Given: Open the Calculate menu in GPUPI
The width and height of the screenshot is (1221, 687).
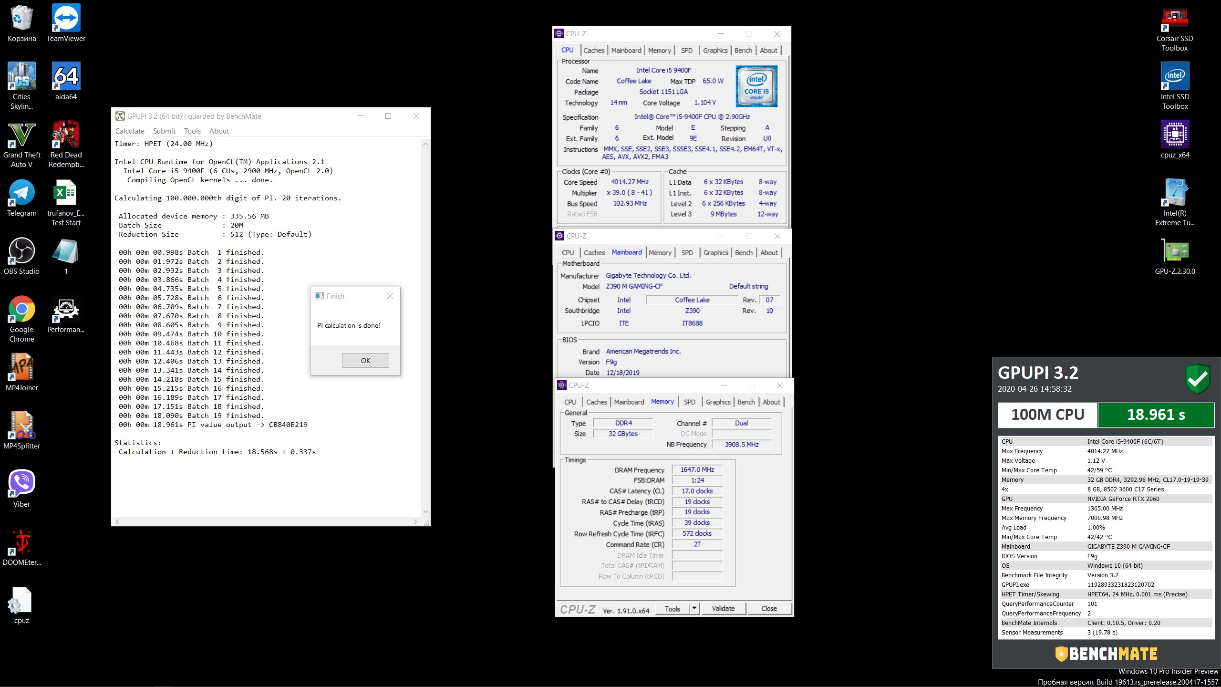Looking at the screenshot, I should pyautogui.click(x=130, y=131).
